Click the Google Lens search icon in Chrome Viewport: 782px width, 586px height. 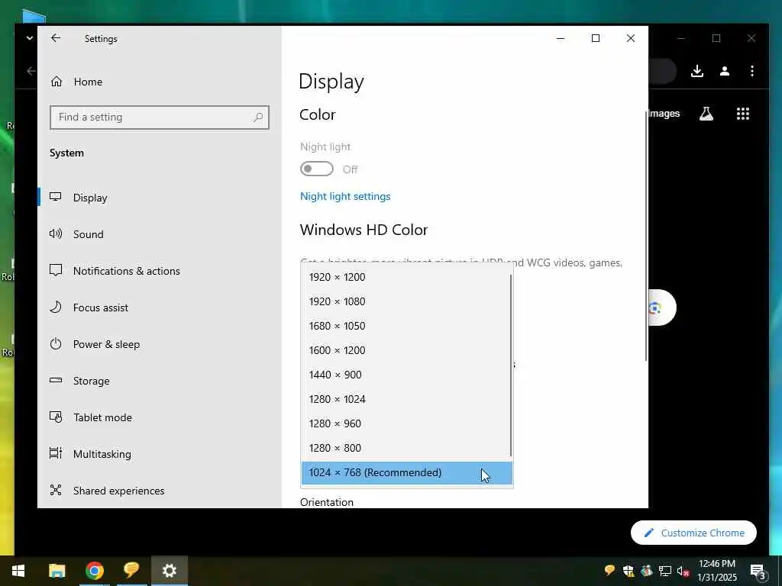click(x=654, y=308)
